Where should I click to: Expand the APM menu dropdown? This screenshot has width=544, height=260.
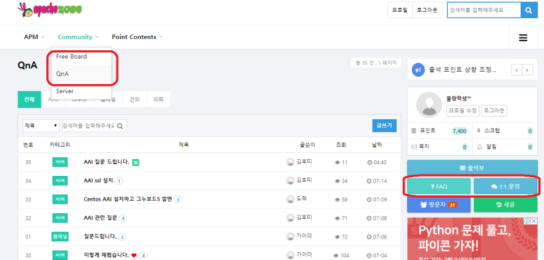tap(34, 37)
